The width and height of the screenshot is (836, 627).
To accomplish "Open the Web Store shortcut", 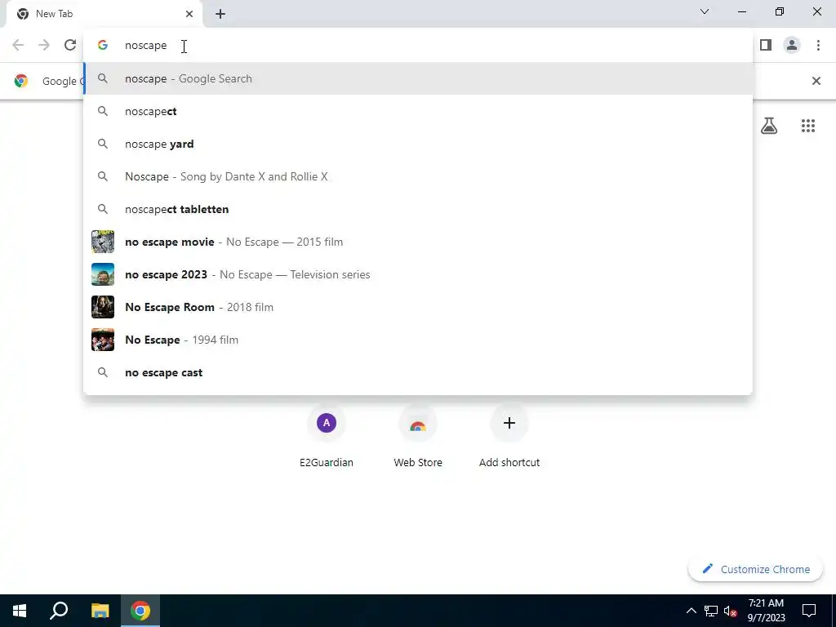I will [x=418, y=438].
